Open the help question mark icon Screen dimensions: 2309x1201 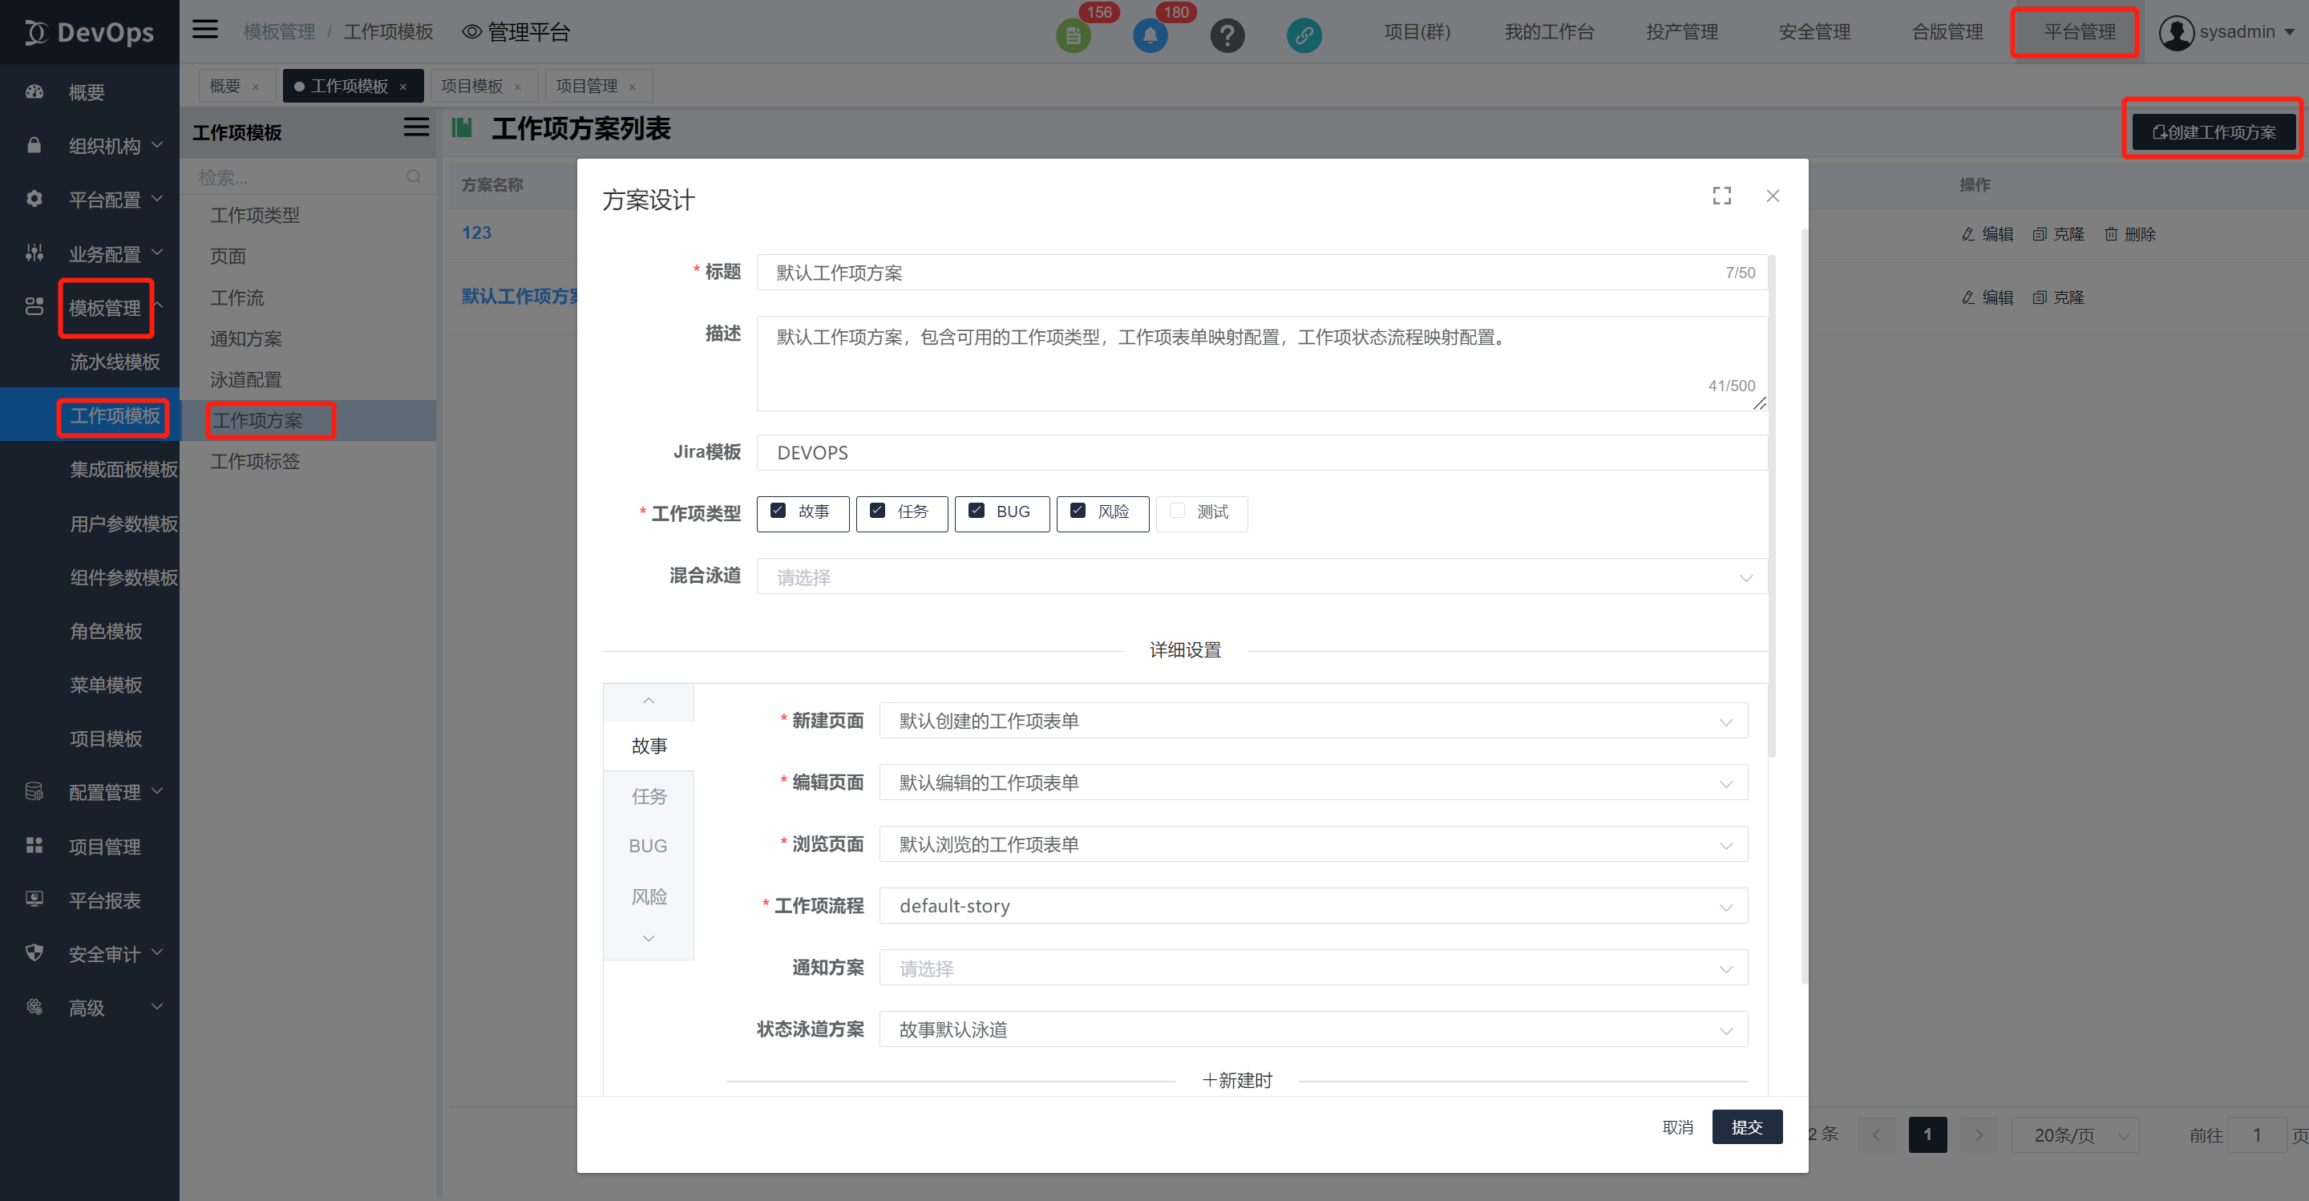click(x=1228, y=35)
